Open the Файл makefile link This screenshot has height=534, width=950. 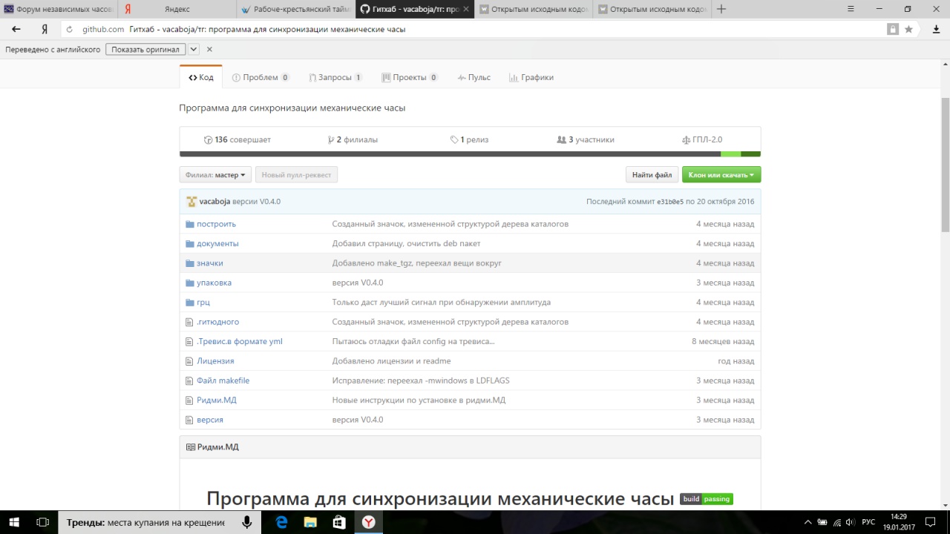(223, 380)
